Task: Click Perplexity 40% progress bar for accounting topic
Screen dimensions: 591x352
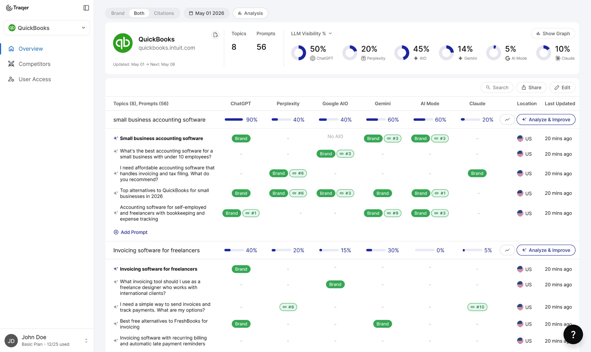Action: click(x=281, y=119)
